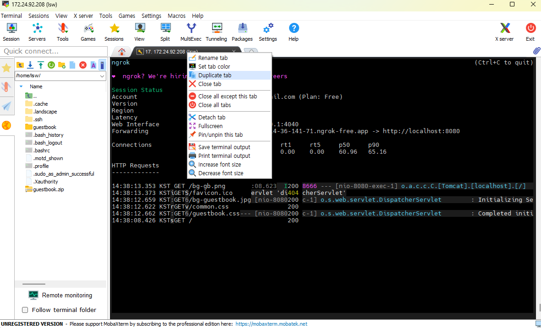Open the Sessions menu in menu bar

(38, 16)
